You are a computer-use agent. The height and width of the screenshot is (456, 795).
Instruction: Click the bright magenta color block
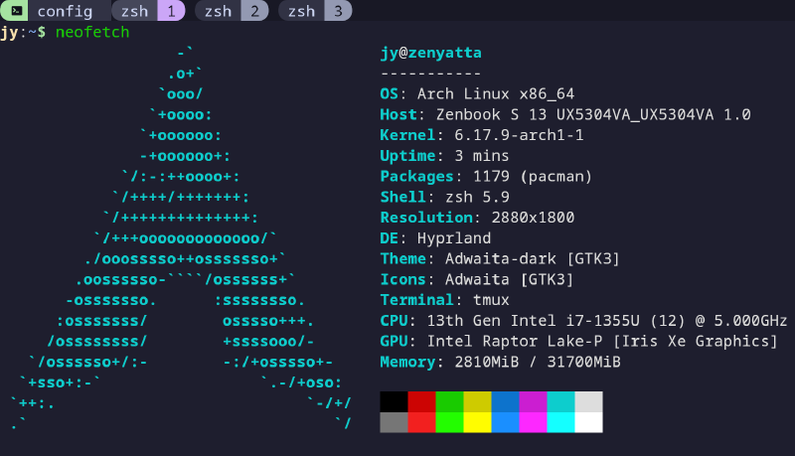click(x=533, y=422)
